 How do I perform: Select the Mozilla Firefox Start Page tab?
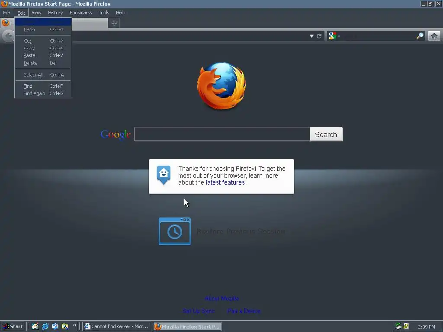[x=89, y=23]
